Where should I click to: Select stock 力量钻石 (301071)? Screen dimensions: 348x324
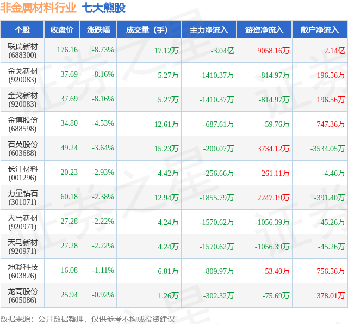(x=22, y=198)
